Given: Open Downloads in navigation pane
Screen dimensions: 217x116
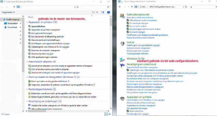Looking at the screenshot, I should coord(11,27).
